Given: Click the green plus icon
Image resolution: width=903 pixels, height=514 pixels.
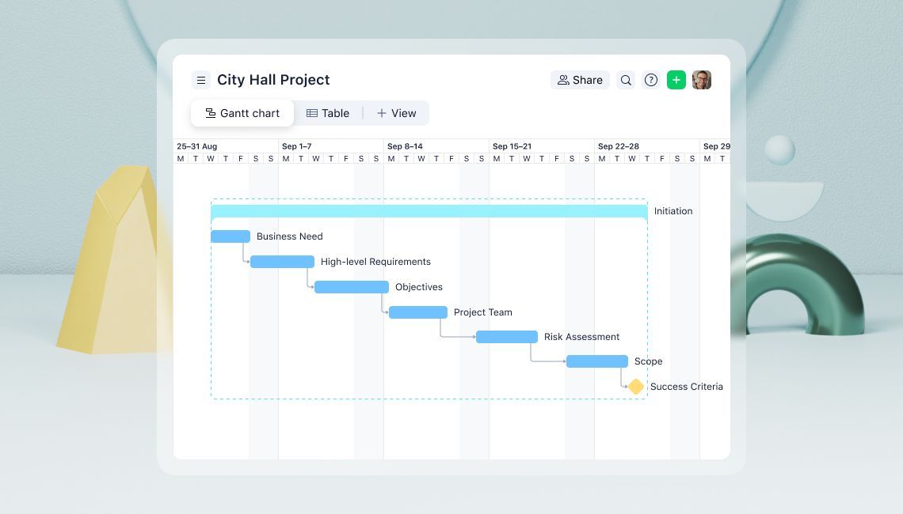Looking at the screenshot, I should click(x=676, y=80).
